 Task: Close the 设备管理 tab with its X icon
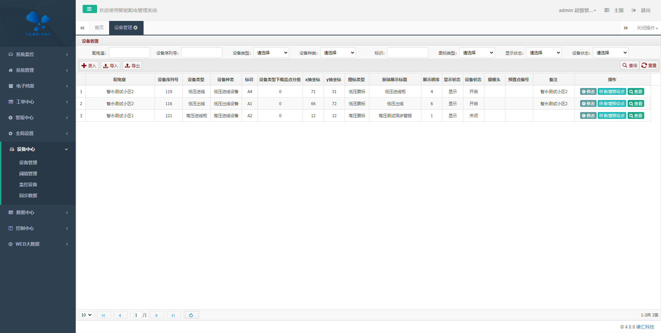[136, 27]
